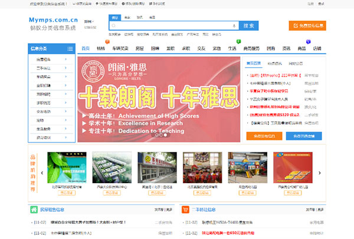The height and width of the screenshot is (239, 354).
Task: Open the 生活 navigation item
Action: (x=232, y=48)
